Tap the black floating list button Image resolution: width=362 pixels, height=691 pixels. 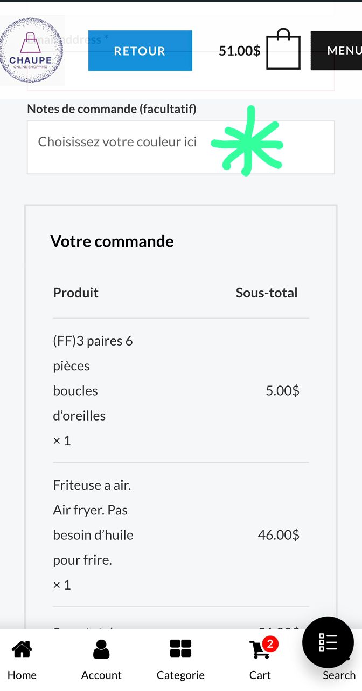click(328, 642)
